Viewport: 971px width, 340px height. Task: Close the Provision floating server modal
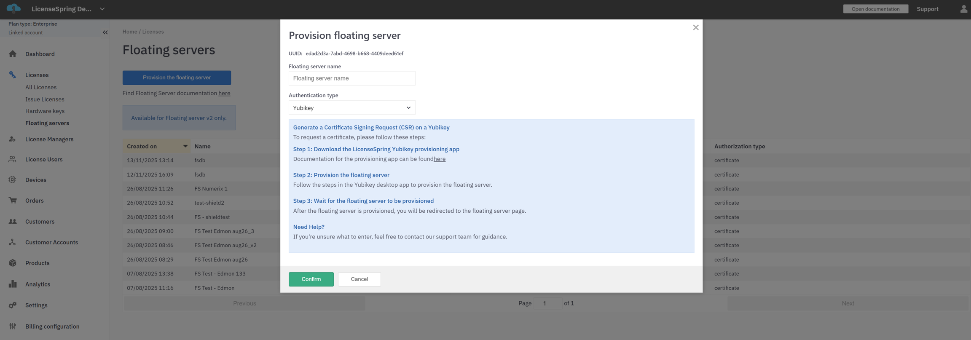click(695, 27)
